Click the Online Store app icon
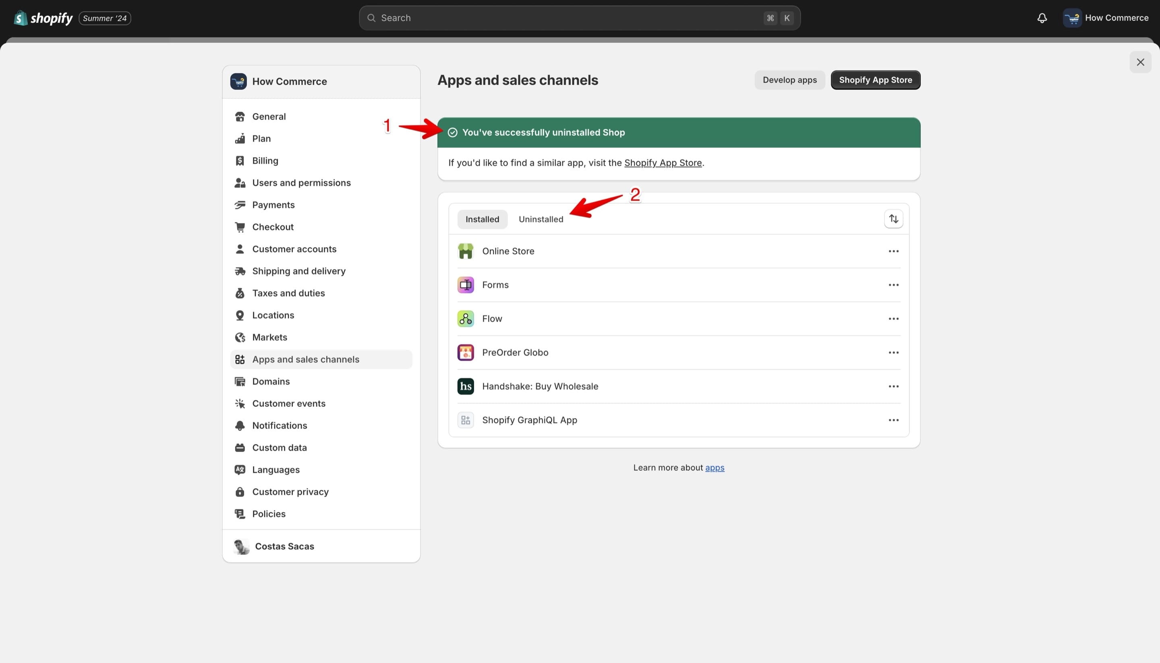 pyautogui.click(x=465, y=251)
